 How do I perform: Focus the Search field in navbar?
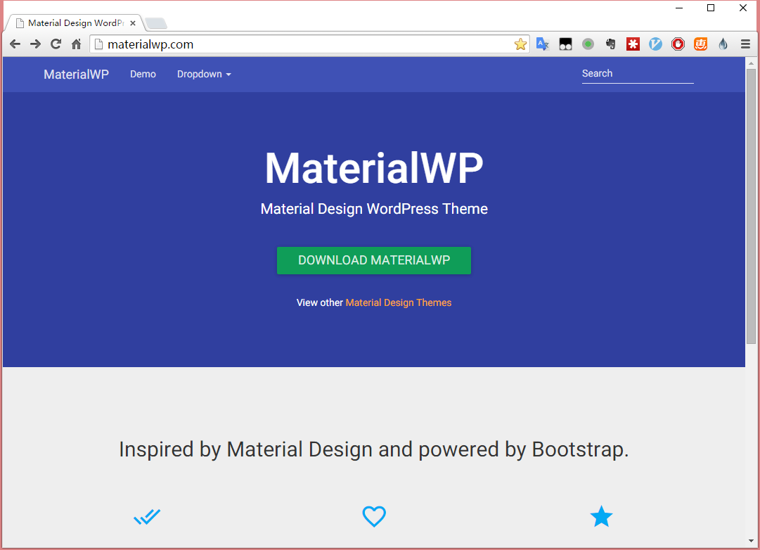coord(637,74)
